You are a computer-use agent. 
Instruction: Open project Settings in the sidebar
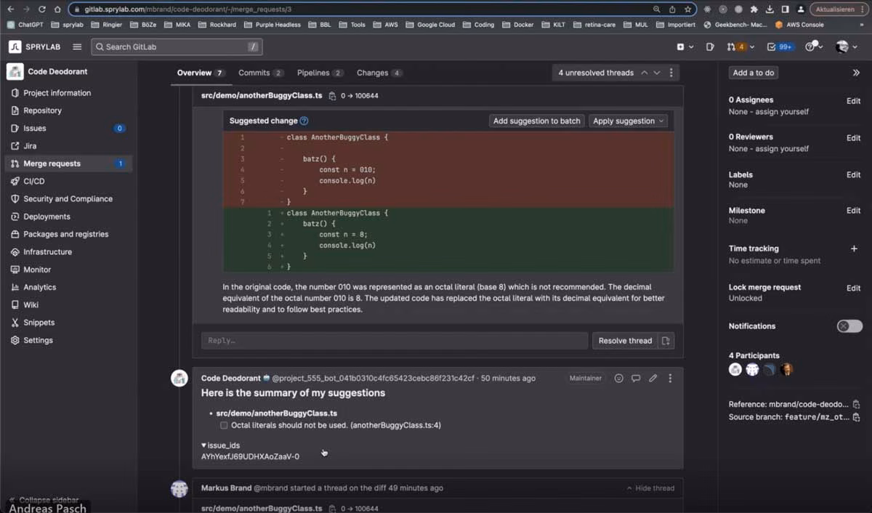pyautogui.click(x=38, y=340)
